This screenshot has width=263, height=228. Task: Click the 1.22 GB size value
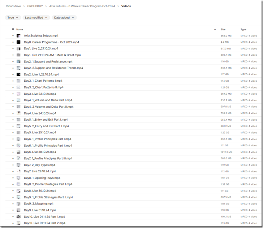[225, 133]
